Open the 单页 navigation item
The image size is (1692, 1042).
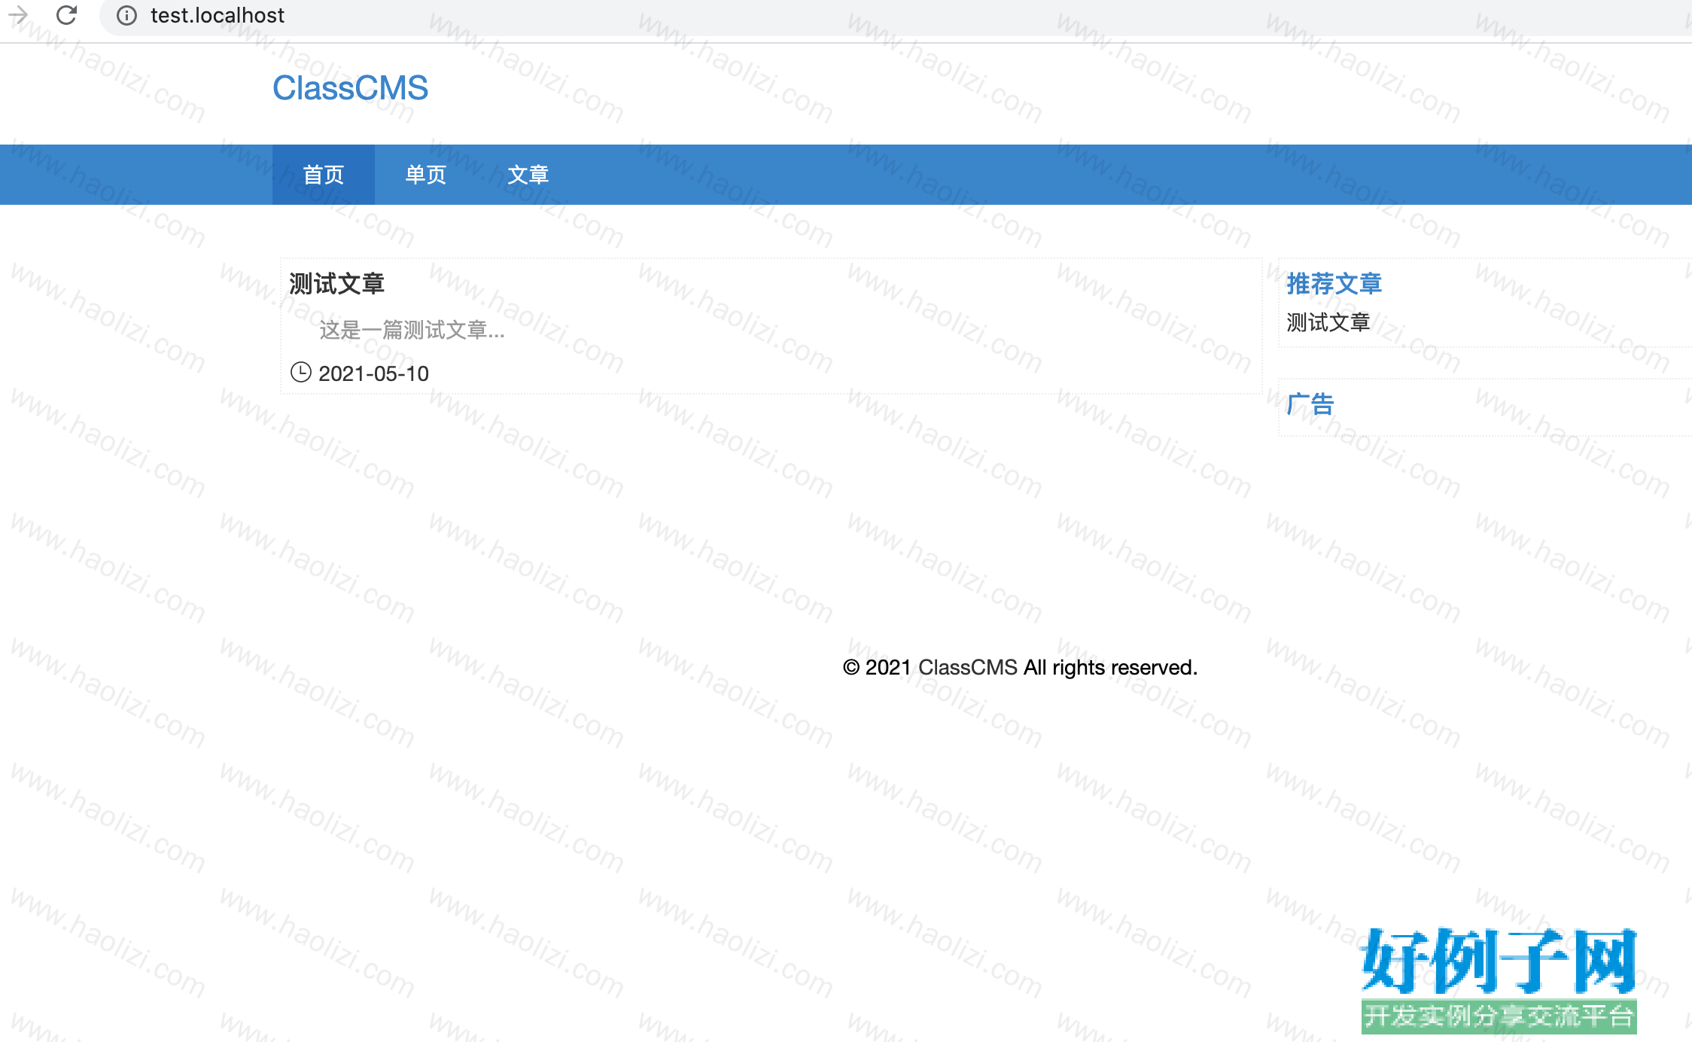(426, 175)
